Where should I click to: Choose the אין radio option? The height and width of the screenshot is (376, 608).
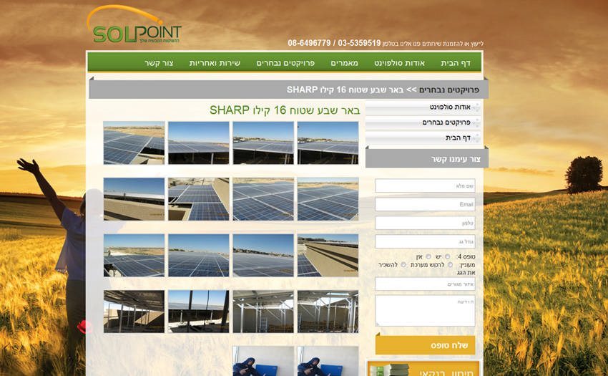point(428,256)
